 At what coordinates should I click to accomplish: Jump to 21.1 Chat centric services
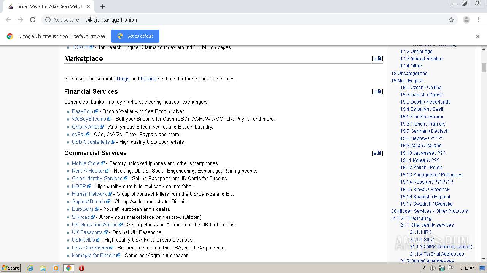(x=427, y=225)
